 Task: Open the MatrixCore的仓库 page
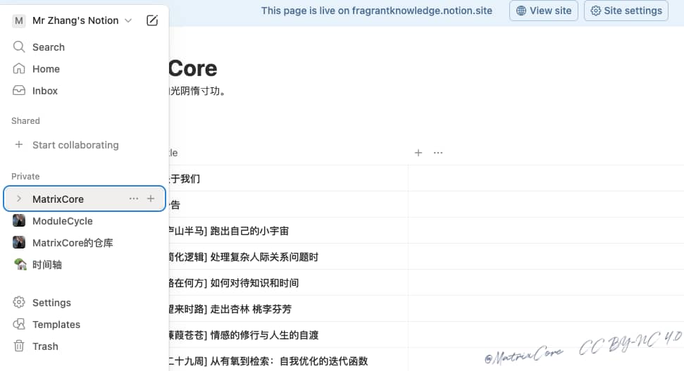pos(73,243)
